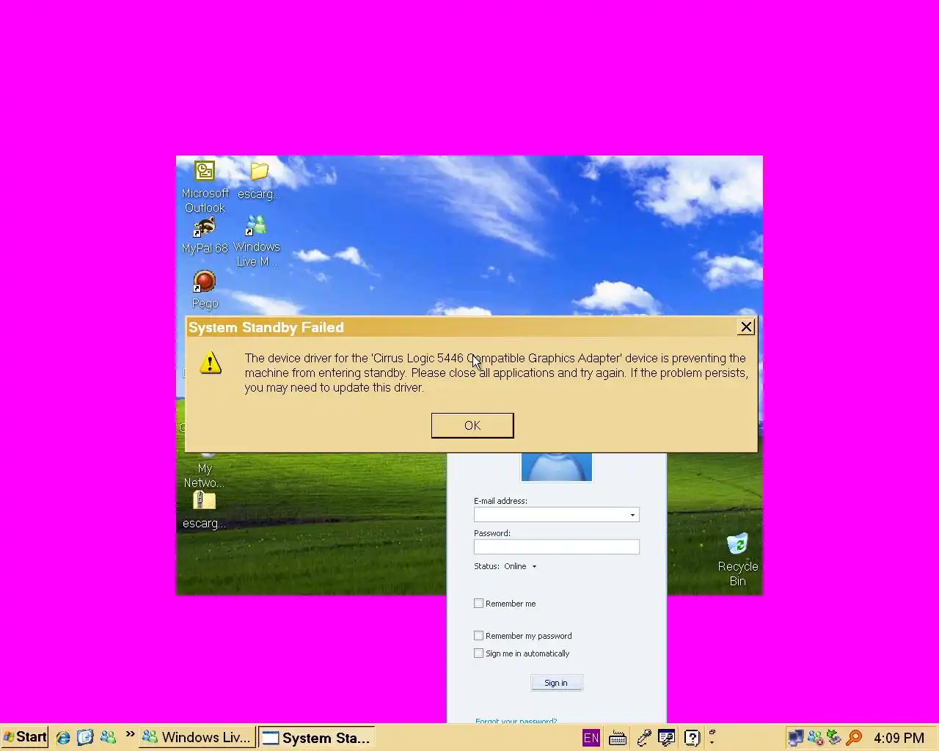The height and width of the screenshot is (751, 939).
Task: Click the My Network Places desktop icon label
Action: [205, 475]
